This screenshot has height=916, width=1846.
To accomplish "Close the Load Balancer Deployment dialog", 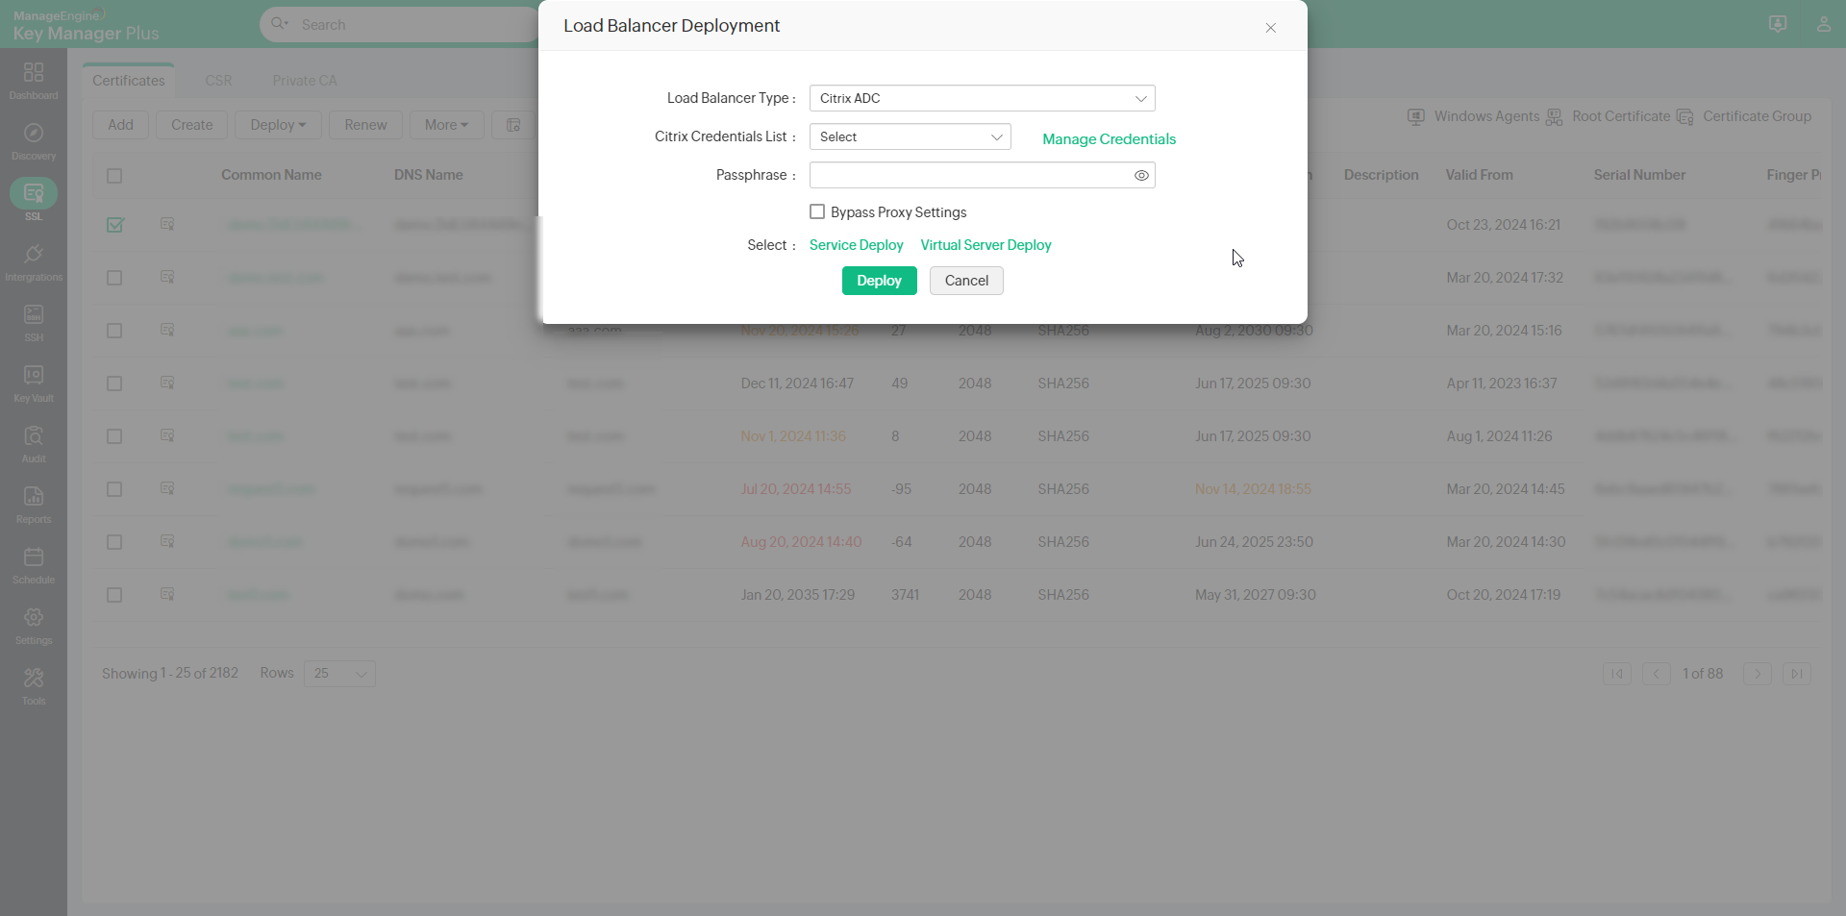I will coord(1271,28).
